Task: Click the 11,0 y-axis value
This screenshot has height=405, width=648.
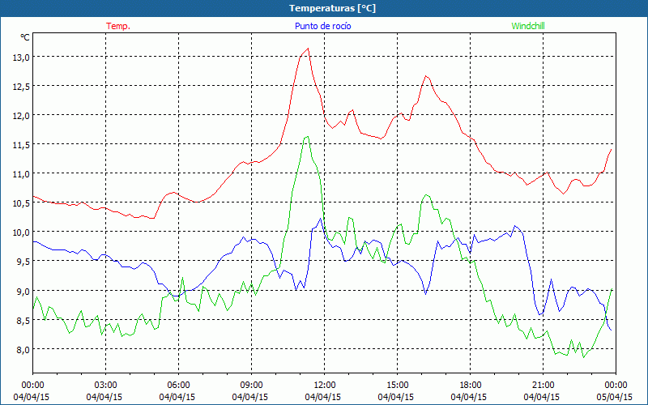Action: click(22, 174)
